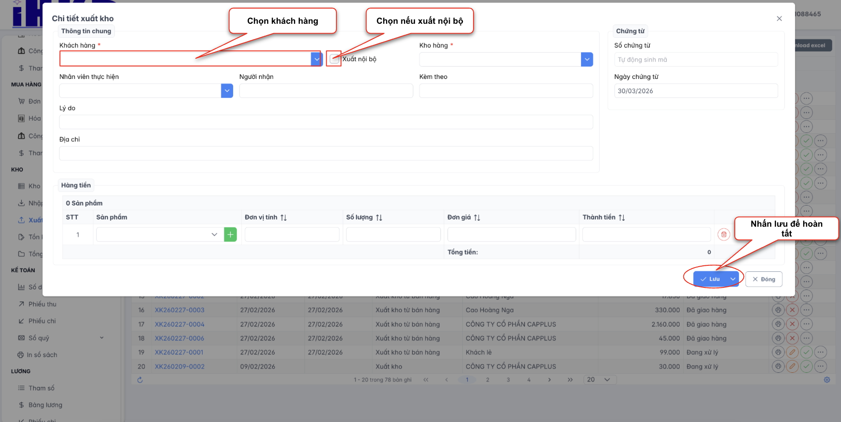Open the Khách hàng dropdown

pos(316,59)
